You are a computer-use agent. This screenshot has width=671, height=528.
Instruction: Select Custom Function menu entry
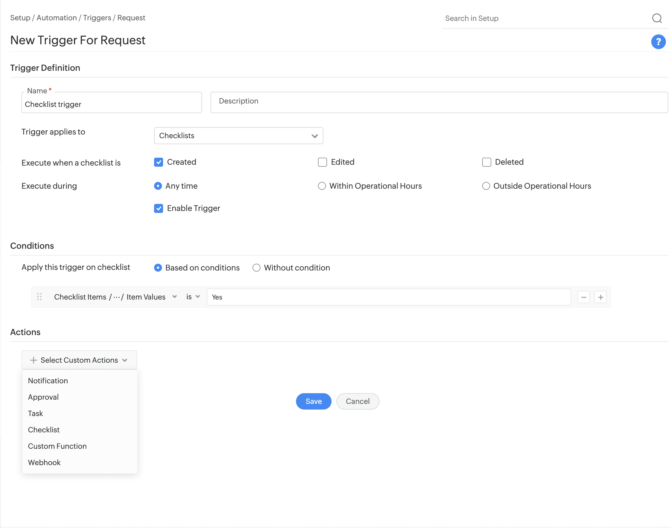[x=57, y=446]
